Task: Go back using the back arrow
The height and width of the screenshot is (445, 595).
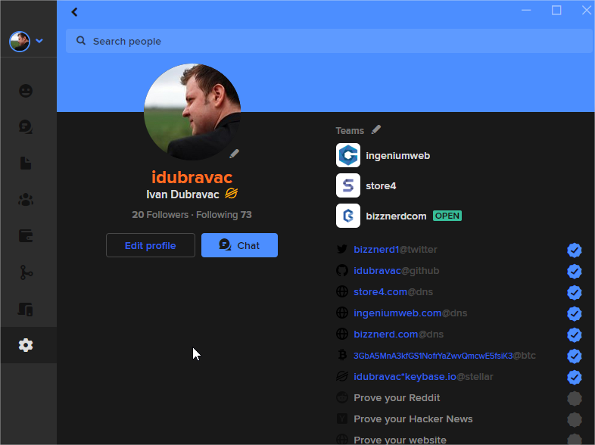Action: [x=74, y=12]
